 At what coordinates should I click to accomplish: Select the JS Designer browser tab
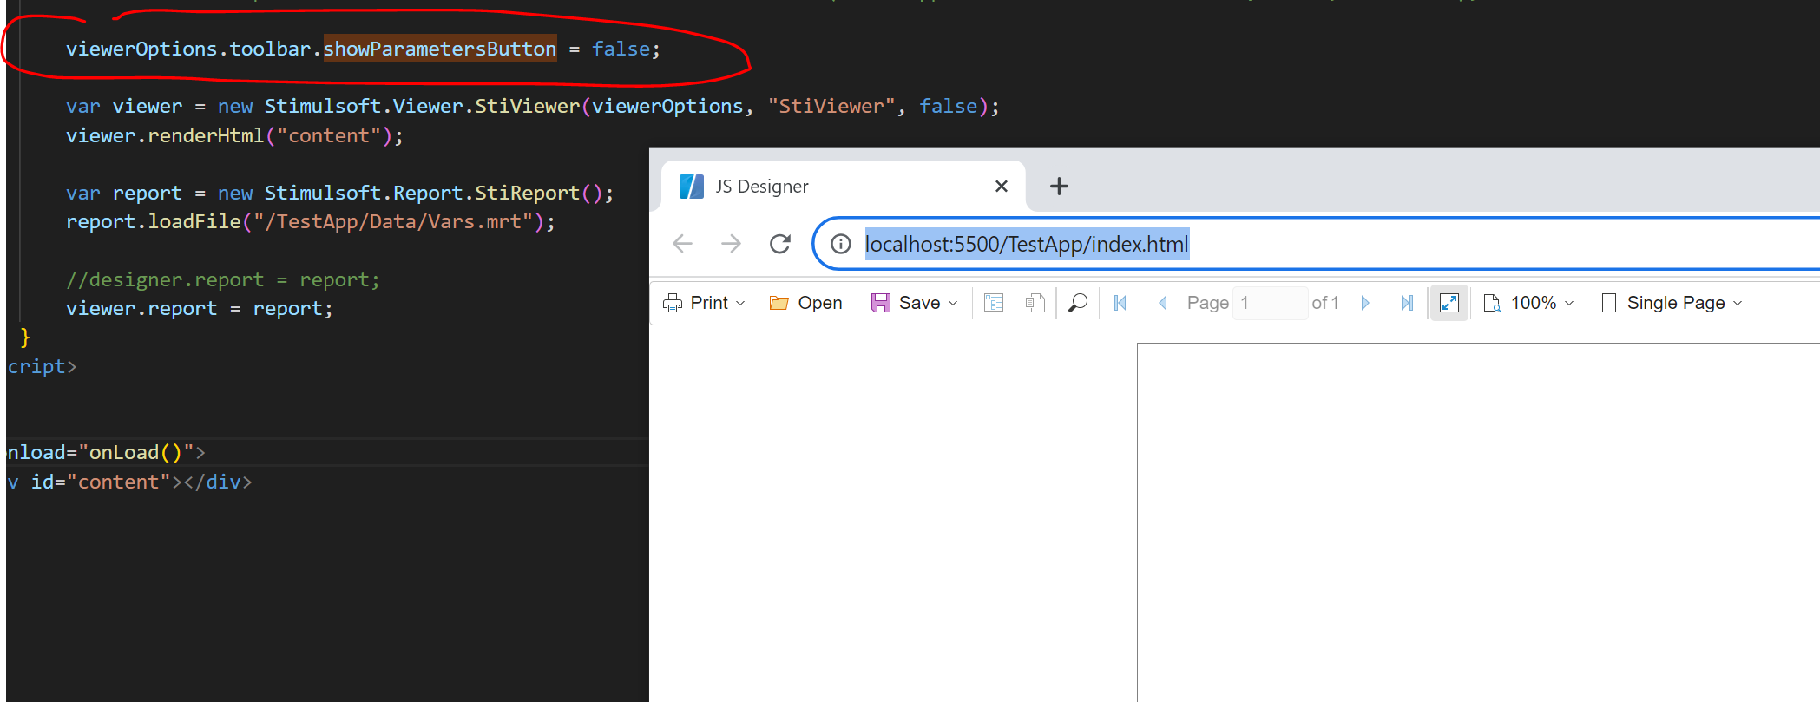pyautogui.click(x=844, y=187)
